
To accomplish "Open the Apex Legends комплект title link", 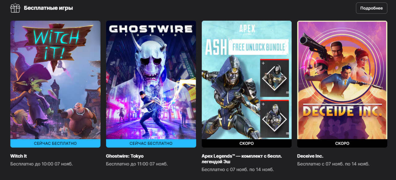I will [242, 159].
